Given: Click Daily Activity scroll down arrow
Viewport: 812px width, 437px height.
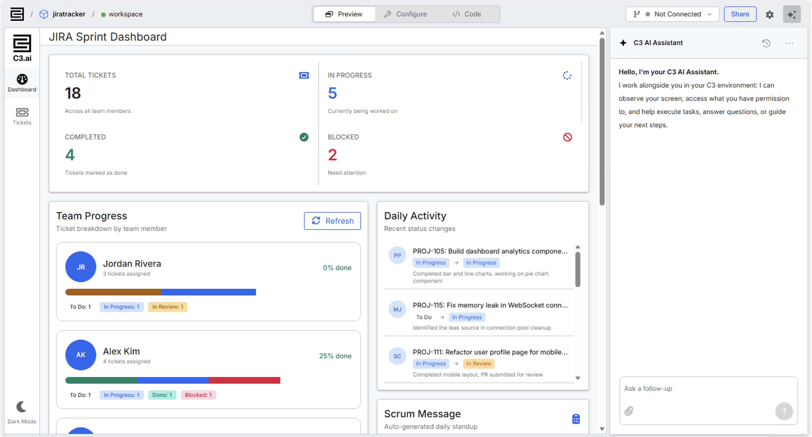Looking at the screenshot, I should (x=577, y=378).
